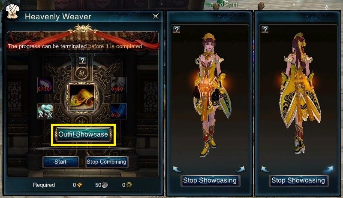343x198 pixels.
Task: Open help question mark in Heavenly Weaver
Action: pyautogui.click(x=82, y=61)
